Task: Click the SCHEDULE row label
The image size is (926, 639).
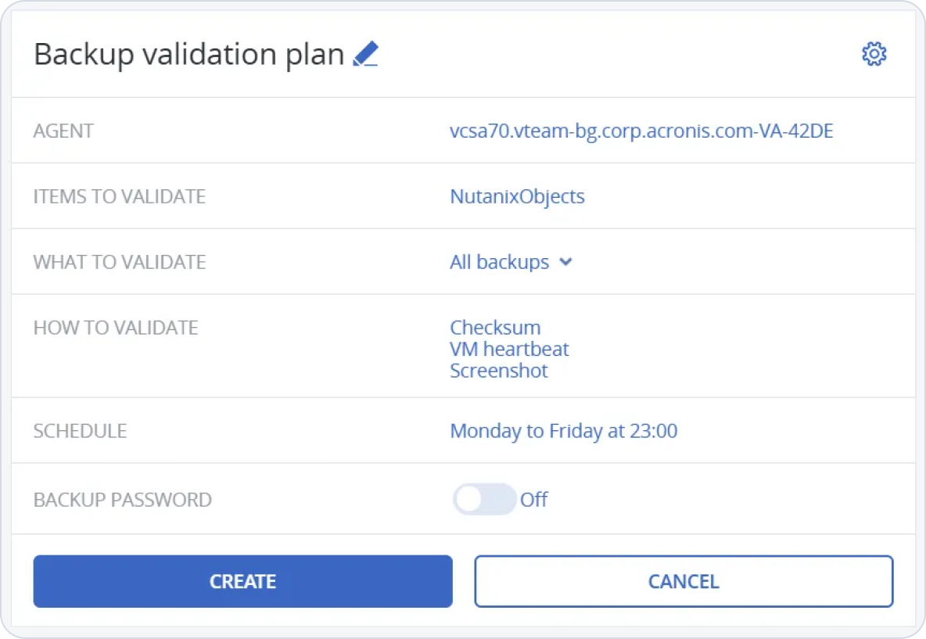Action: [80, 431]
